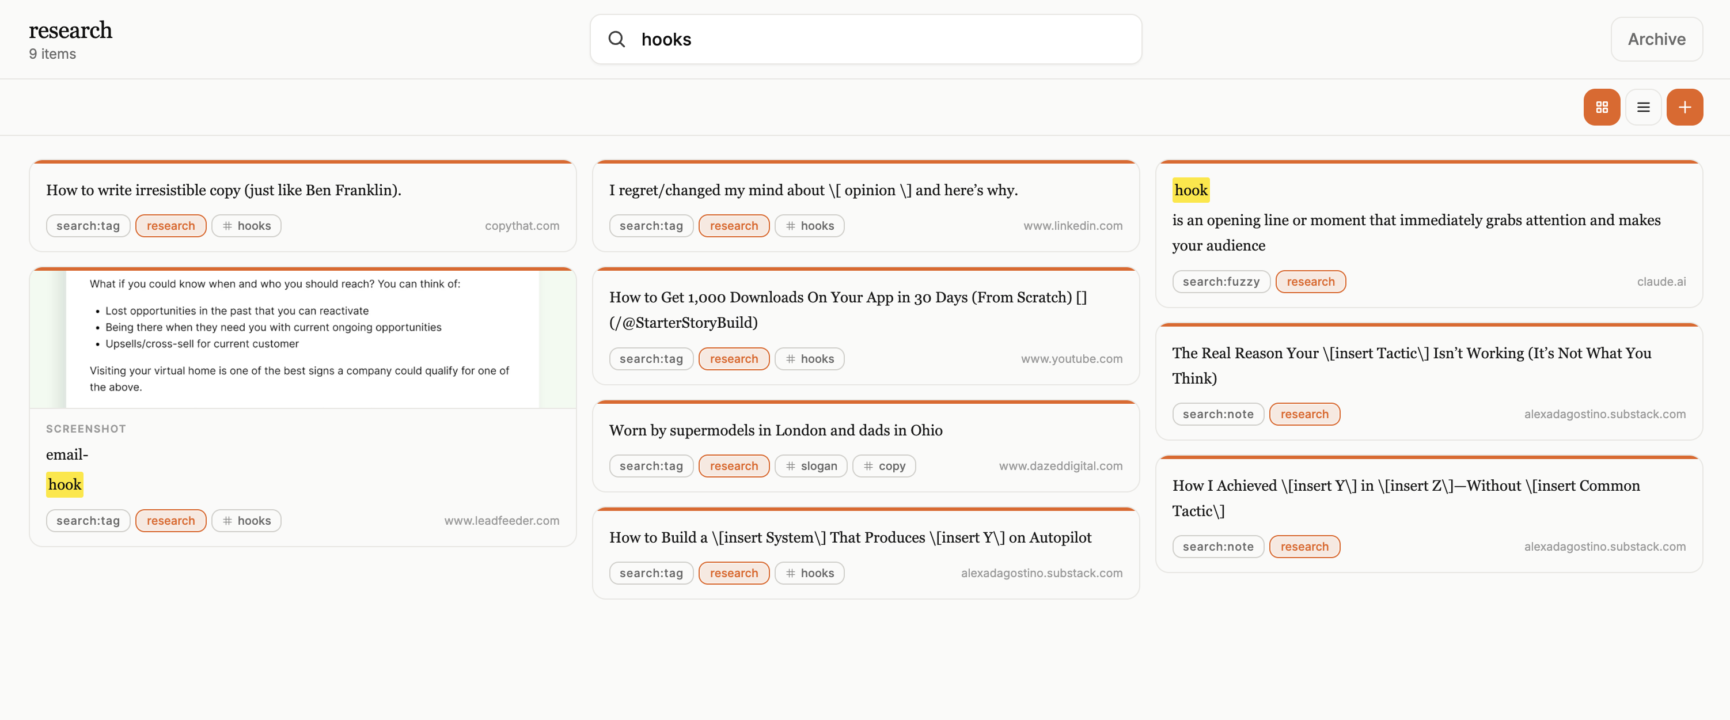
Task: Open The Real Reason card title
Action: pos(1411,365)
